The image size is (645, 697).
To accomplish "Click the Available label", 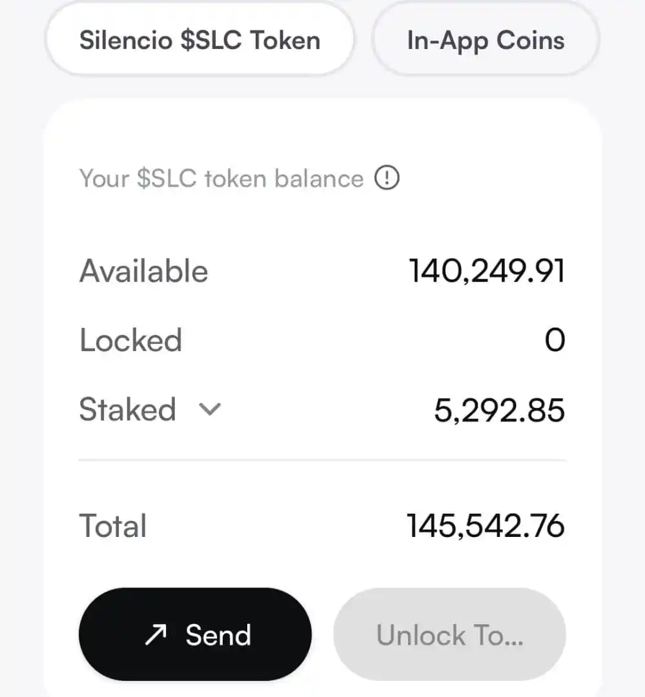I will click(144, 270).
